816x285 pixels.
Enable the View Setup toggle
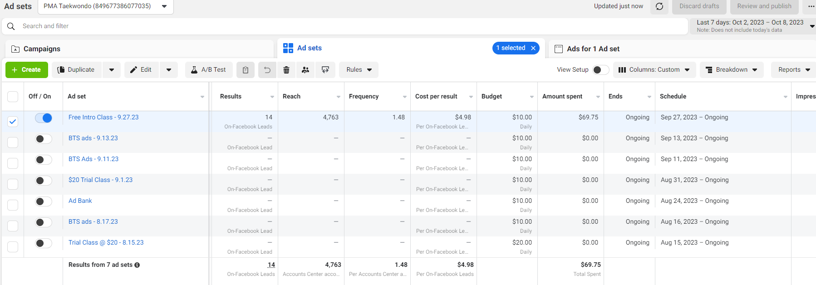pyautogui.click(x=601, y=70)
